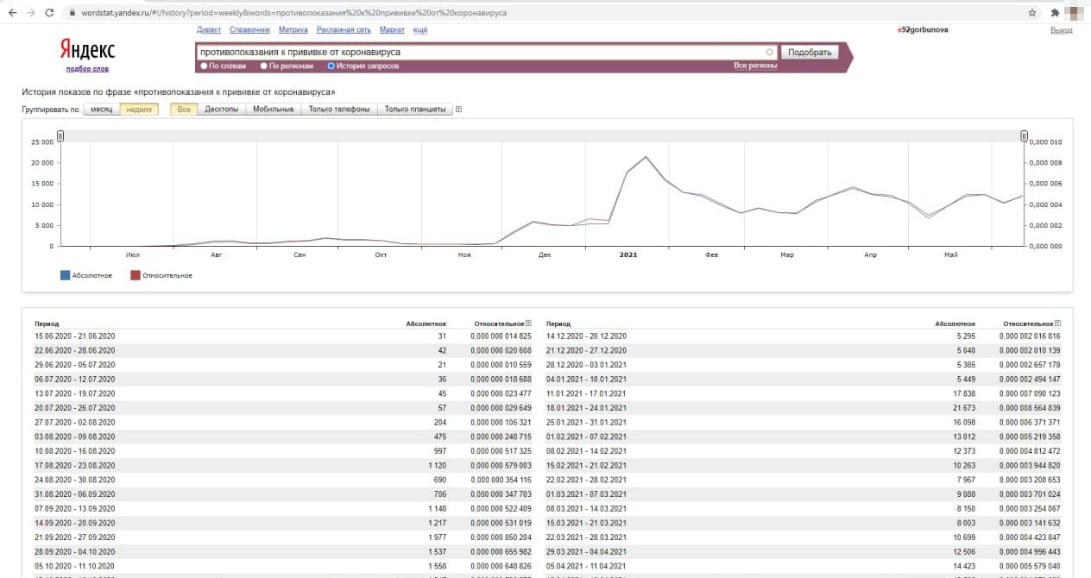Log out via the Выход link
Image resolution: width=1091 pixels, height=578 pixels.
tap(1062, 30)
